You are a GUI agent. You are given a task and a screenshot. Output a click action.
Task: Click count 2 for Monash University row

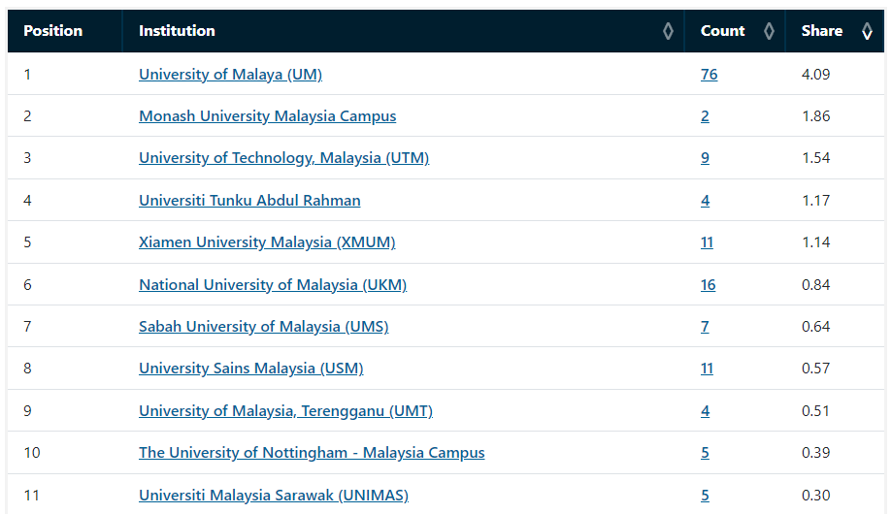pos(705,116)
